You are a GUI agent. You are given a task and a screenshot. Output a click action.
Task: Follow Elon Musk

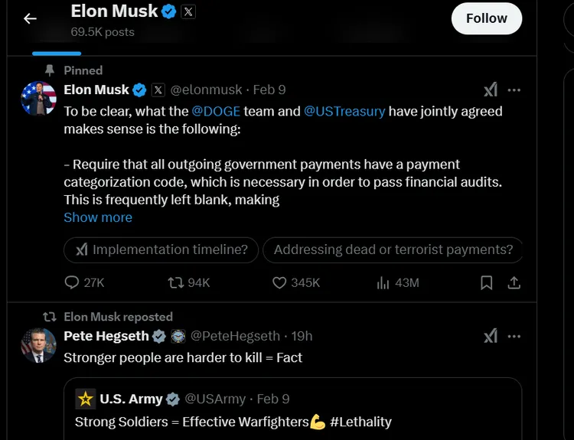(x=486, y=18)
